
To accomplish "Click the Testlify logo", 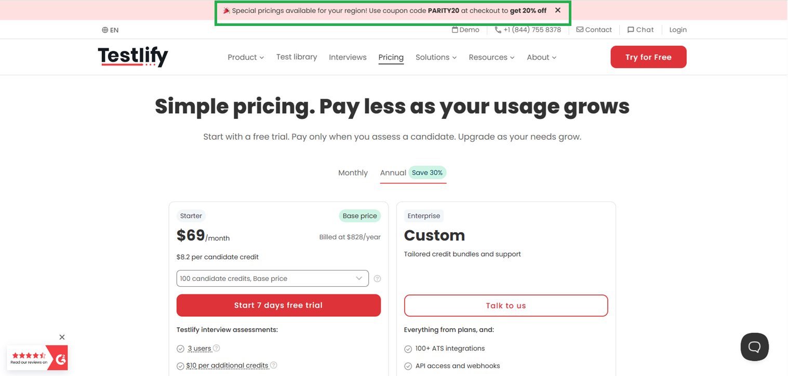I will pos(133,57).
